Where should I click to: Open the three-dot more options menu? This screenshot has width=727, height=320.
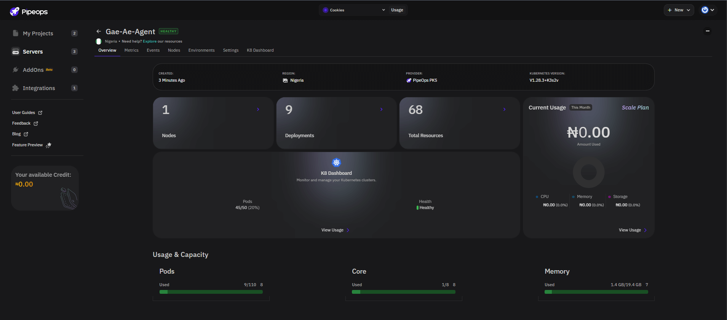[707, 31]
